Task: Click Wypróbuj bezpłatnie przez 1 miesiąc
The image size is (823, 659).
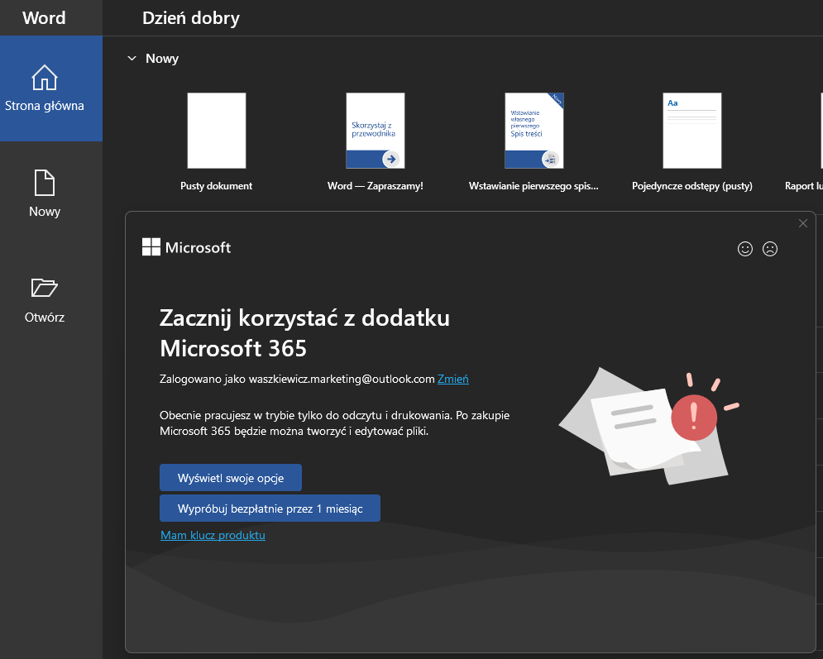Action: pos(270,508)
